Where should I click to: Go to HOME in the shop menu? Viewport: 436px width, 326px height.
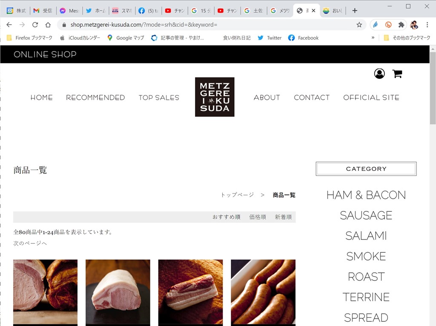tap(42, 98)
